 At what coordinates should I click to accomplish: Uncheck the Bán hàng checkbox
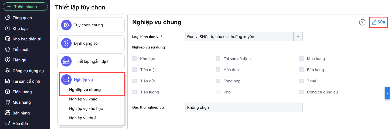coord(301,70)
